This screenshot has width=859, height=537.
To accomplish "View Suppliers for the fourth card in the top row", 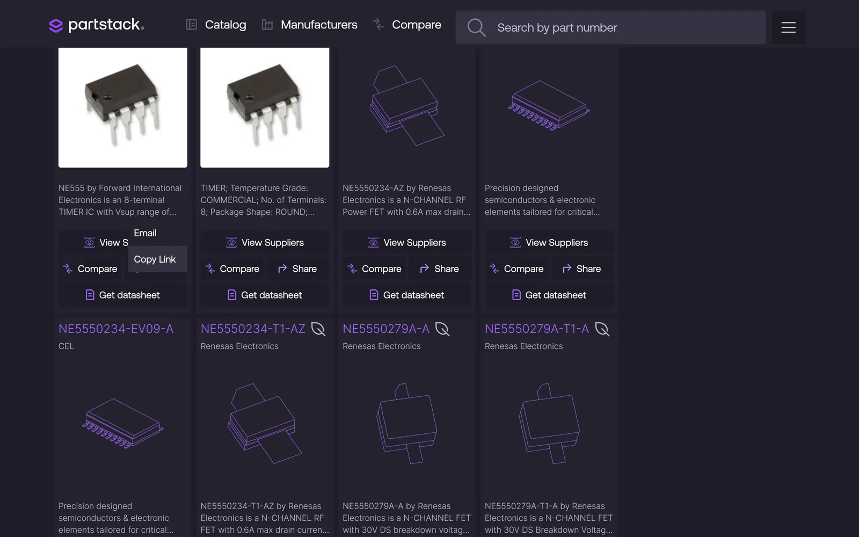I will point(549,243).
